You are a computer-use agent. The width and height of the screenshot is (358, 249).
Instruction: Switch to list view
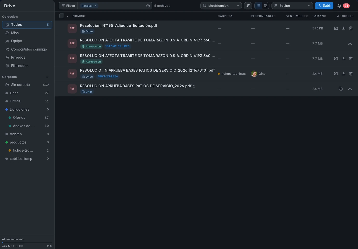pos(258,6)
